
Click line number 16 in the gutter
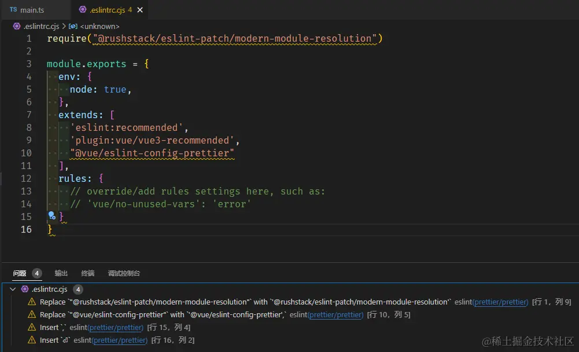point(26,229)
